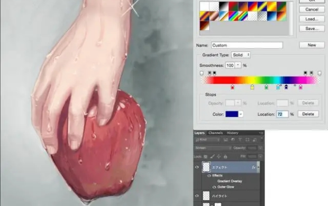Click the New gradient button
The image size is (328, 206).
[312, 45]
